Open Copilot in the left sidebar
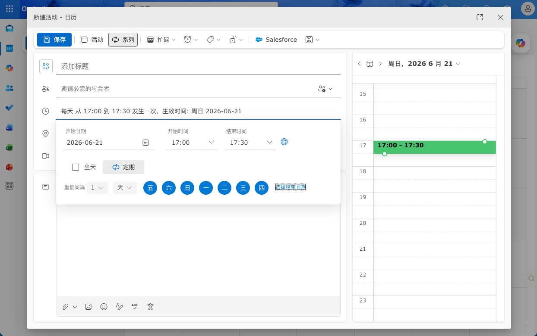Screen dimensions: 537x336 pos(9,68)
